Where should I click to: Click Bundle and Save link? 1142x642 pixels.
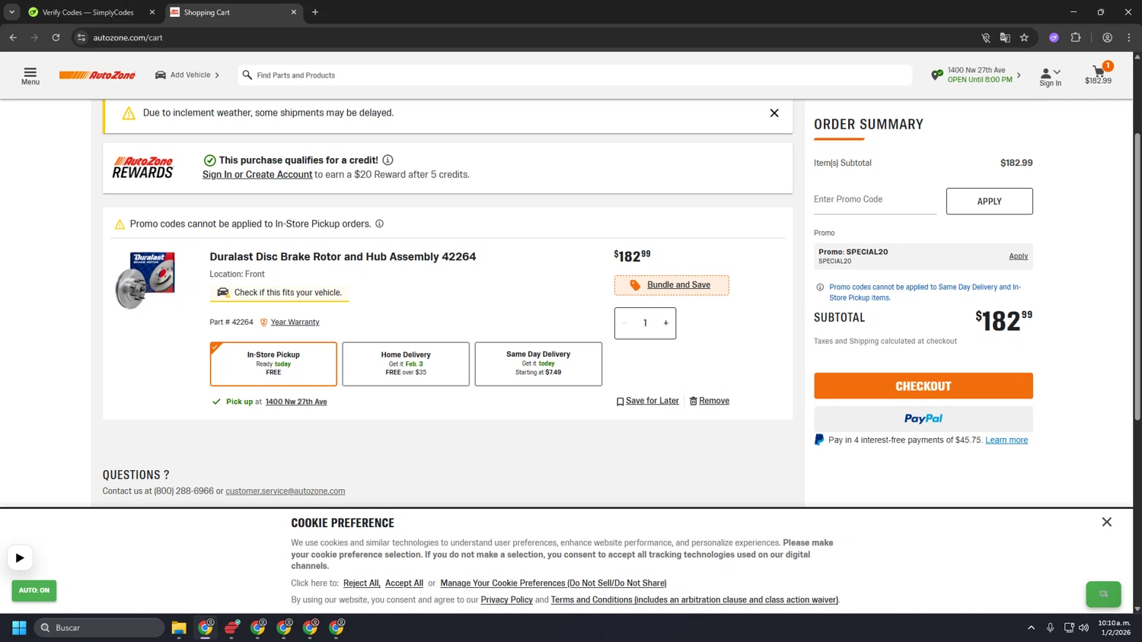click(678, 284)
